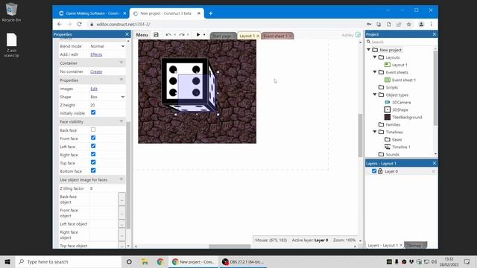Open File Explorer from taskbar

point(145,261)
